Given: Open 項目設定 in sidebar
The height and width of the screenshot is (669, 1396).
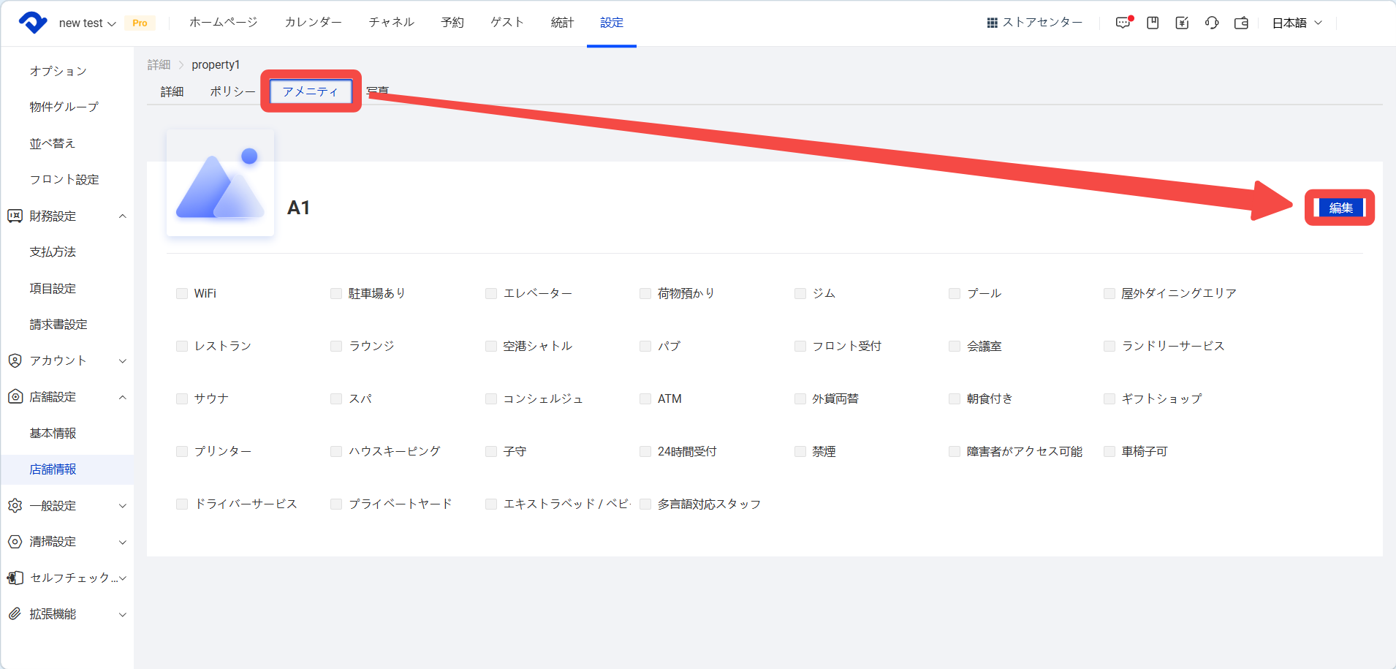Looking at the screenshot, I should coord(53,288).
